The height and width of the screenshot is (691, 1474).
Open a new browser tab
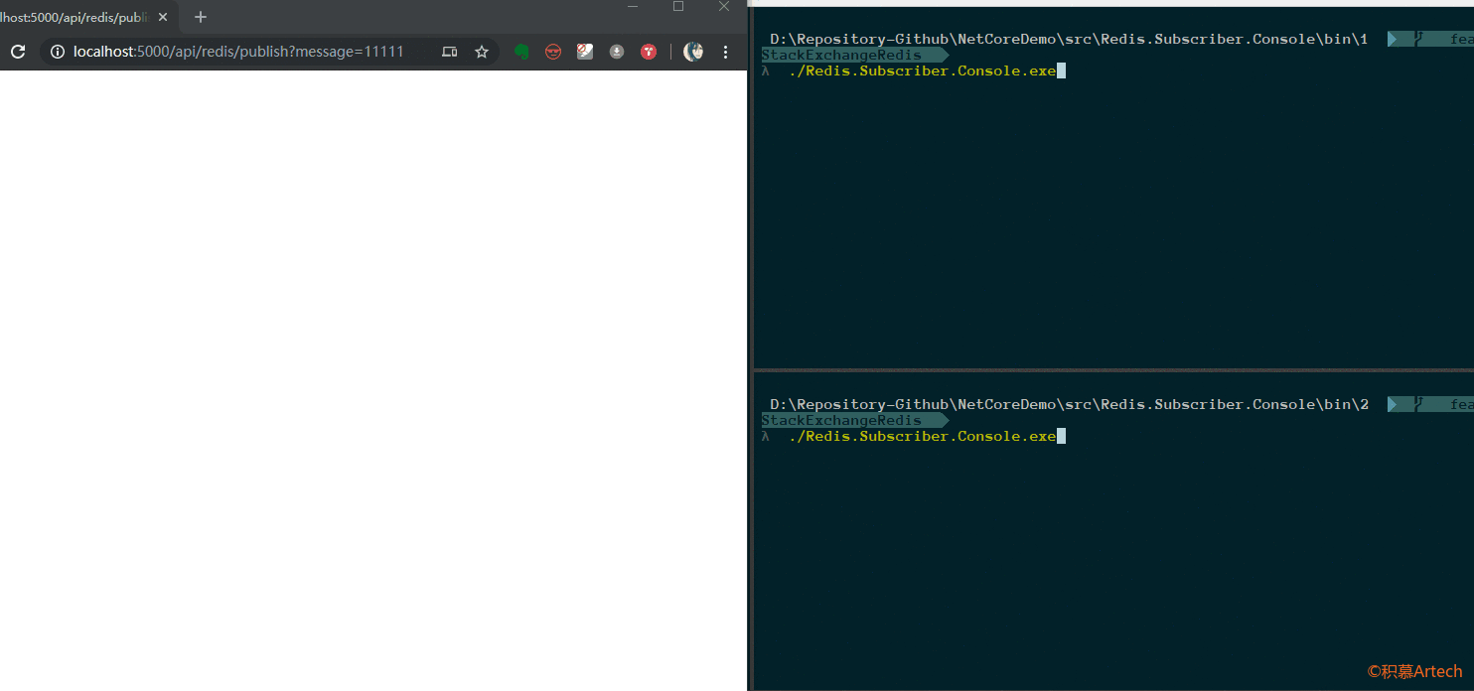pos(201,17)
